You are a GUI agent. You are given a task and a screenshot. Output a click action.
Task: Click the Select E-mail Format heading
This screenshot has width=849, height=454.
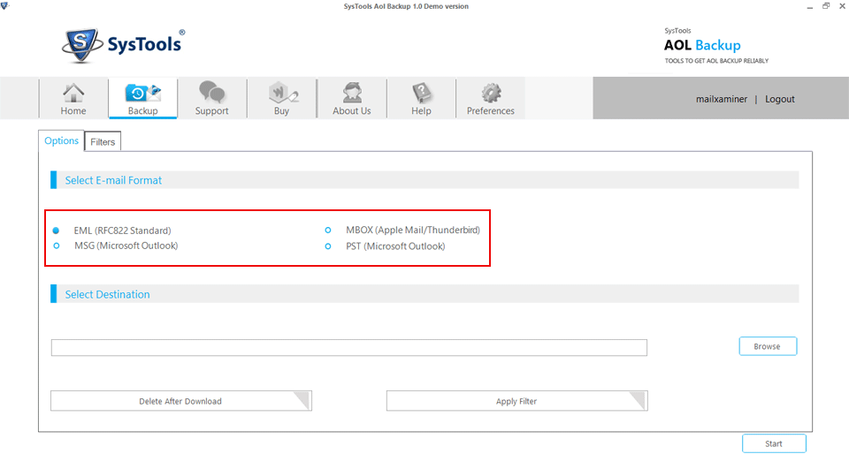coord(113,180)
